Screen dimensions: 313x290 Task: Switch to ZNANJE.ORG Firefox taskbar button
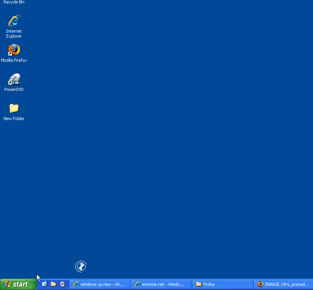click(x=283, y=284)
